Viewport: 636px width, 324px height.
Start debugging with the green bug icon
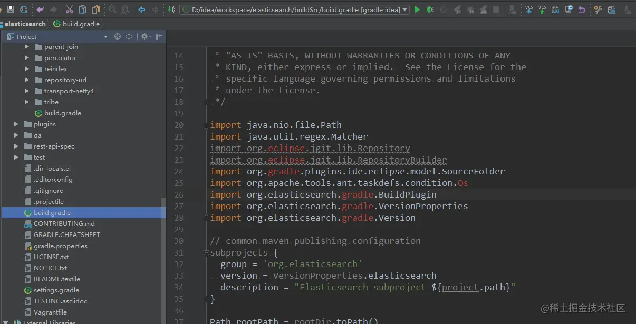pyautogui.click(x=430, y=9)
